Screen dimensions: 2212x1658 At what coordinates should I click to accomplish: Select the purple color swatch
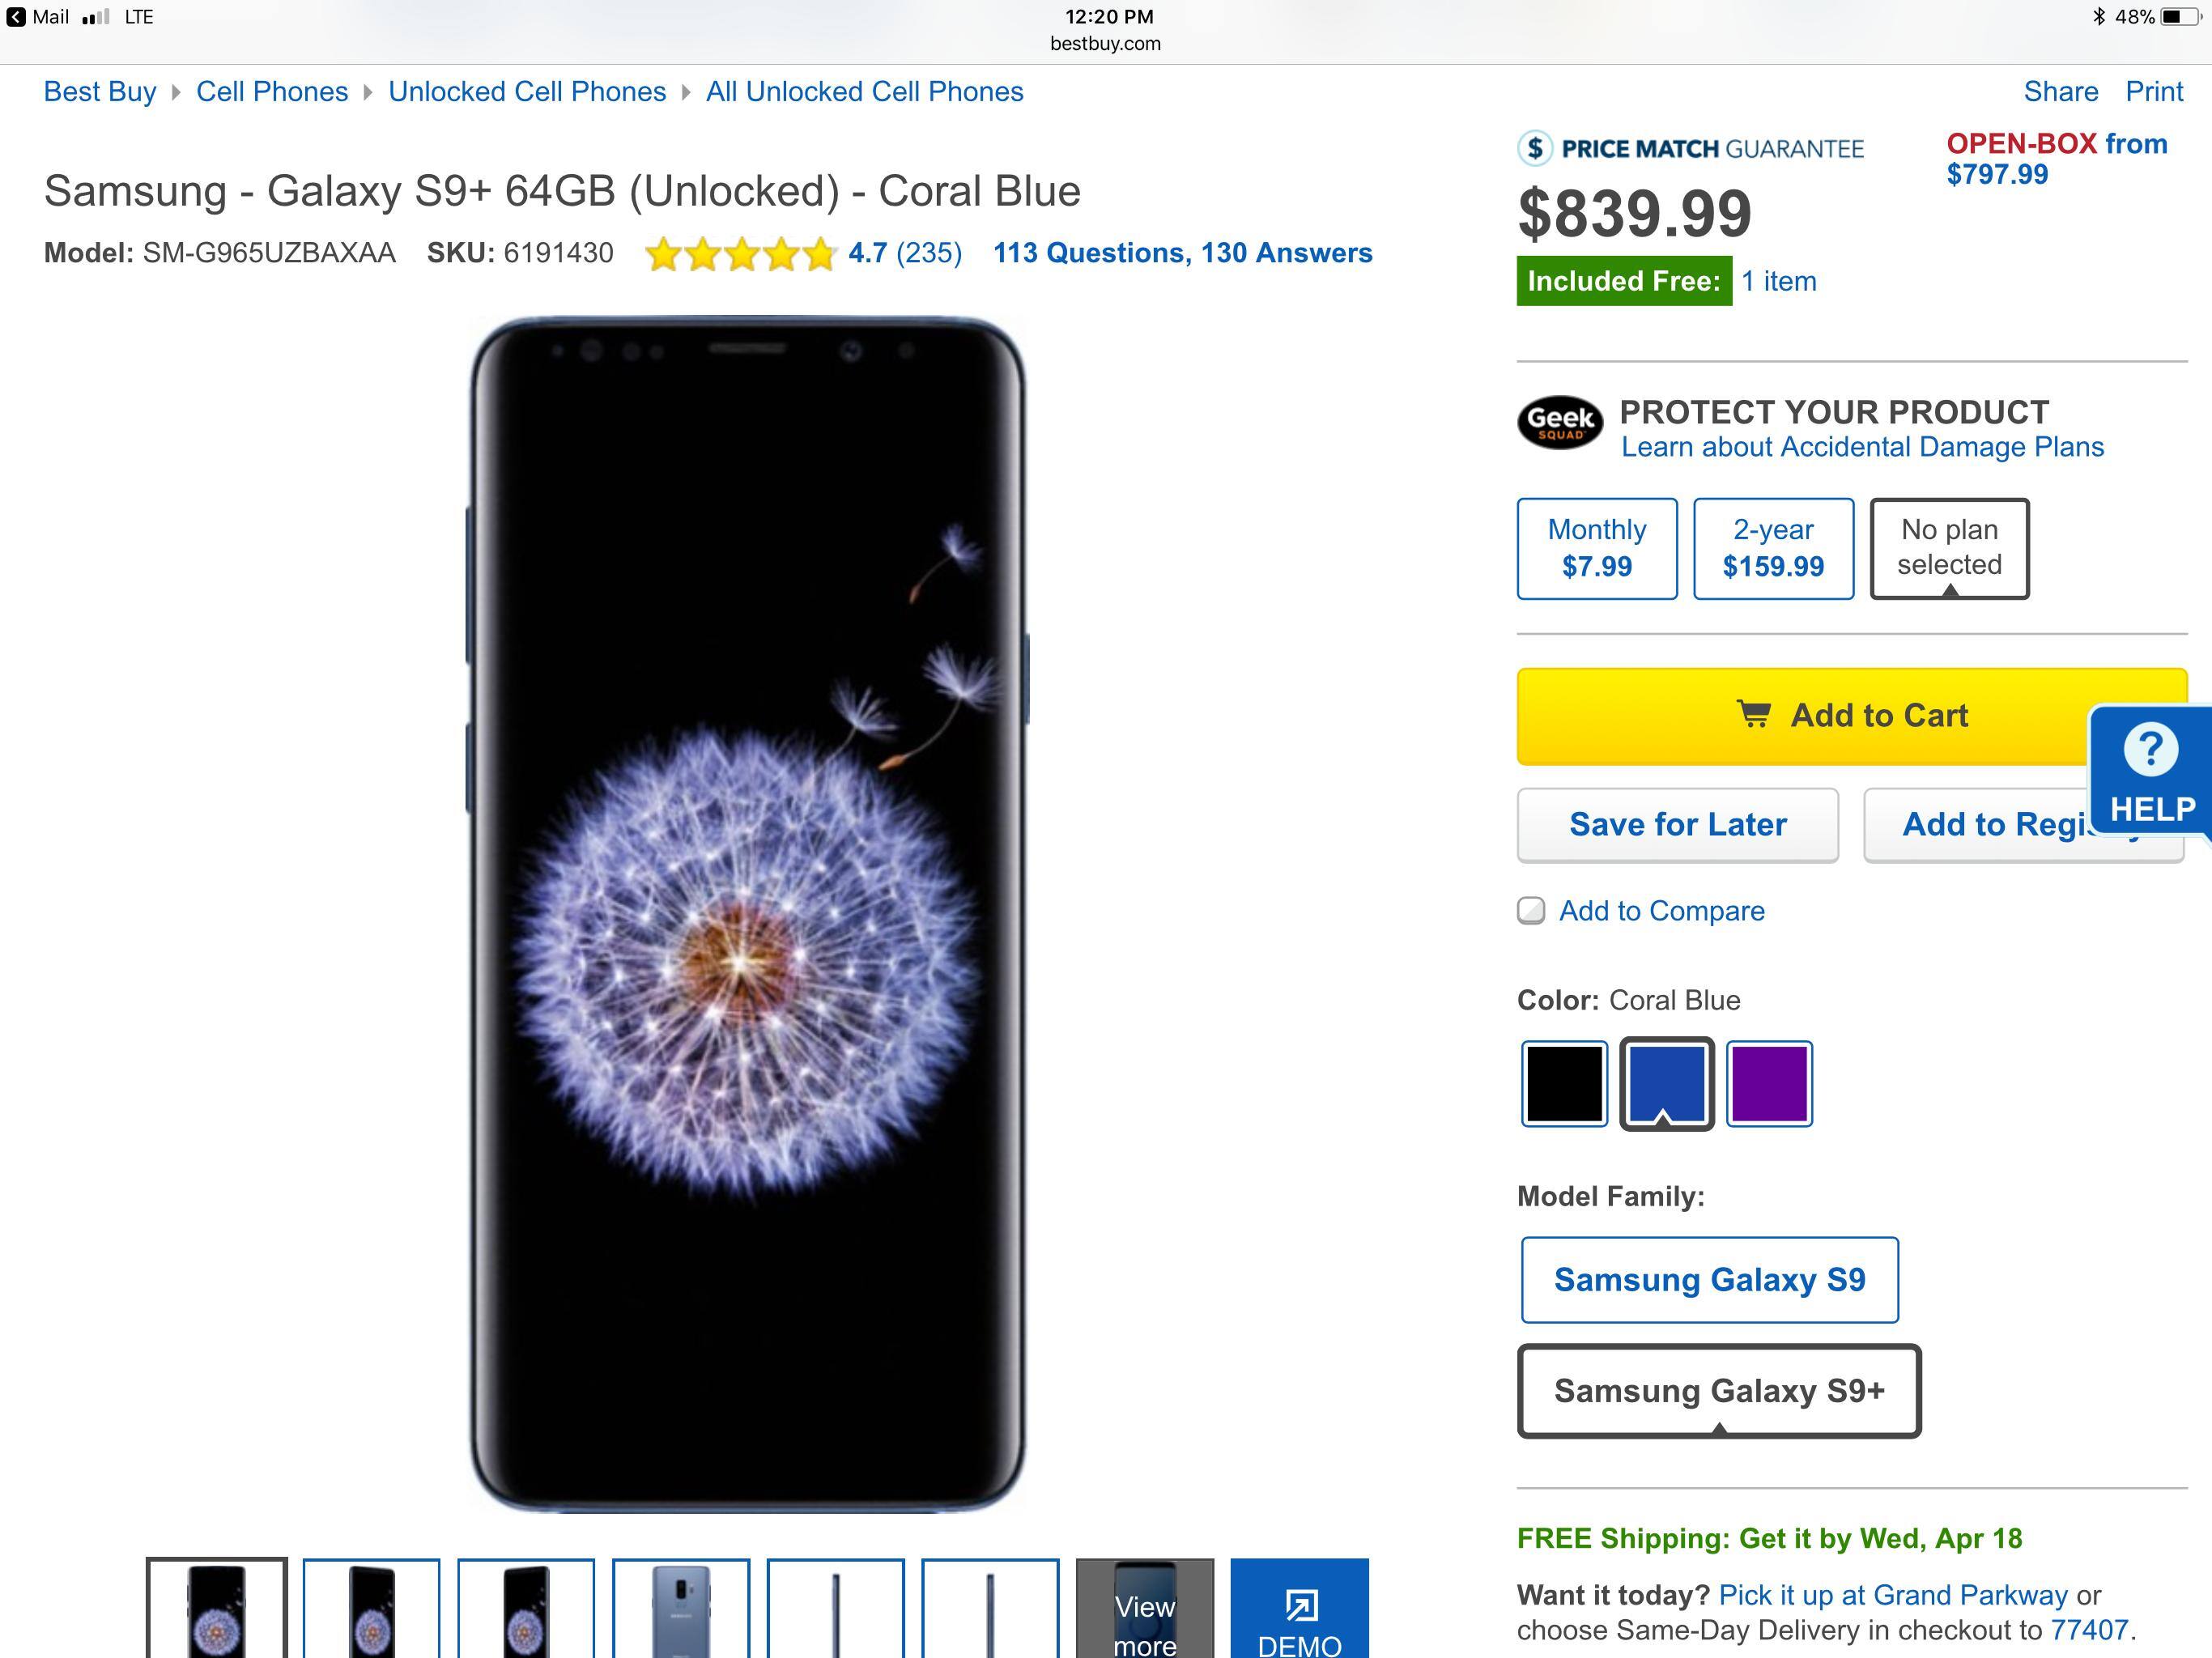pos(1769,1084)
